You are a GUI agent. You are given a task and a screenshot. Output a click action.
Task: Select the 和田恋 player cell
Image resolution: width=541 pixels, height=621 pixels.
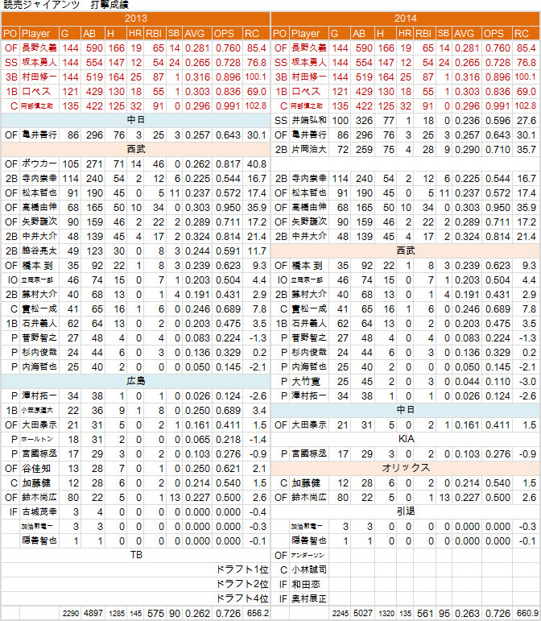pos(309,585)
